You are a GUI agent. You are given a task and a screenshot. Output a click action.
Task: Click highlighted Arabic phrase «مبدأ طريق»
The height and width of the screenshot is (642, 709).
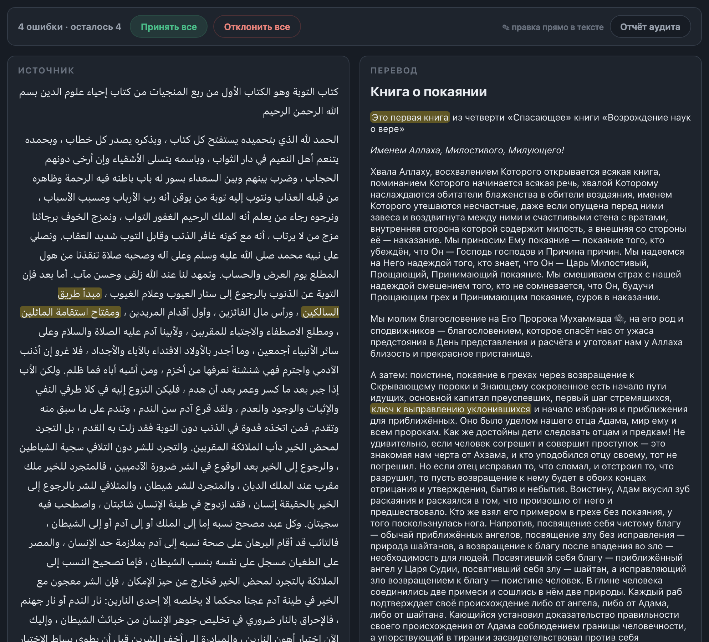point(80,294)
